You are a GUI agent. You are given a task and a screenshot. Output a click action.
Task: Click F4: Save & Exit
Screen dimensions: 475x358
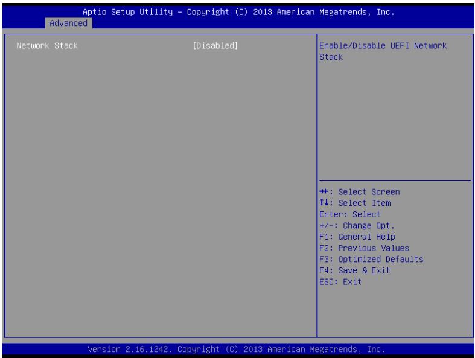[354, 270]
